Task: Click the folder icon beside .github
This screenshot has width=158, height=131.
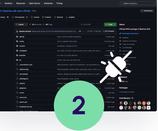Action: 17,37
